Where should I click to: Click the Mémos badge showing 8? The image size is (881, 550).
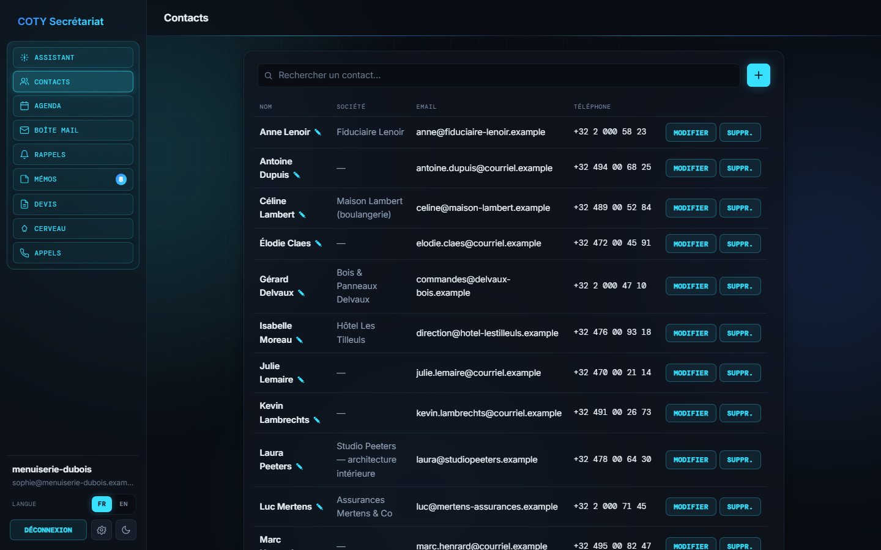pos(121,179)
